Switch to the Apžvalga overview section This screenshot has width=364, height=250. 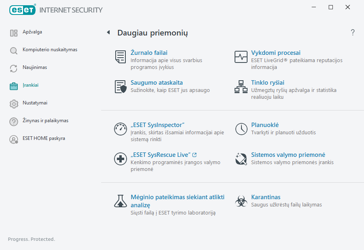pos(13,32)
